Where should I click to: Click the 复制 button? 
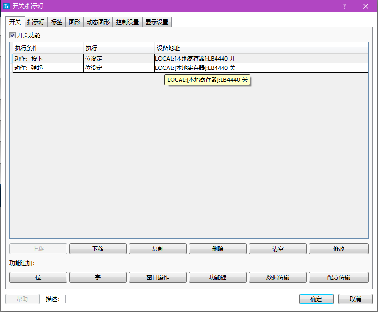click(158, 249)
